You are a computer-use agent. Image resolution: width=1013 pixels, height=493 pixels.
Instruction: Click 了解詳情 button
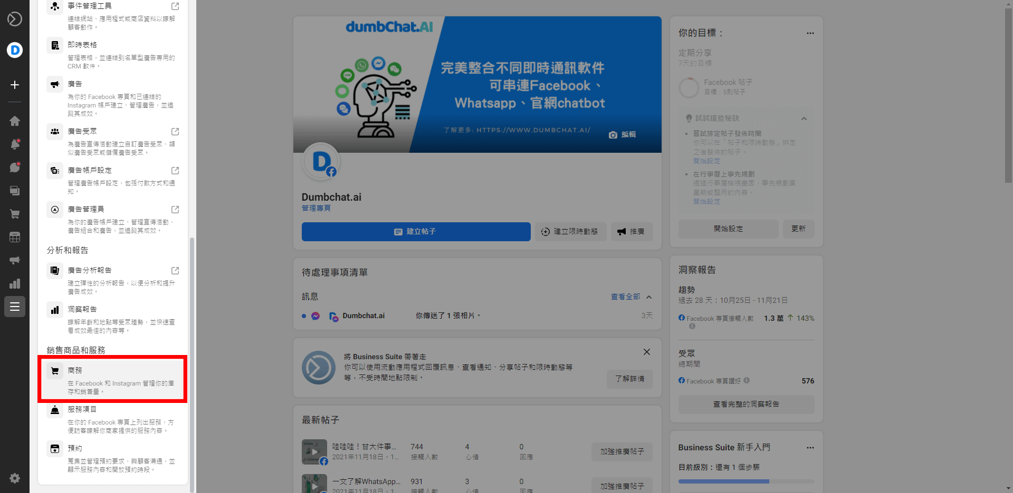pos(629,379)
